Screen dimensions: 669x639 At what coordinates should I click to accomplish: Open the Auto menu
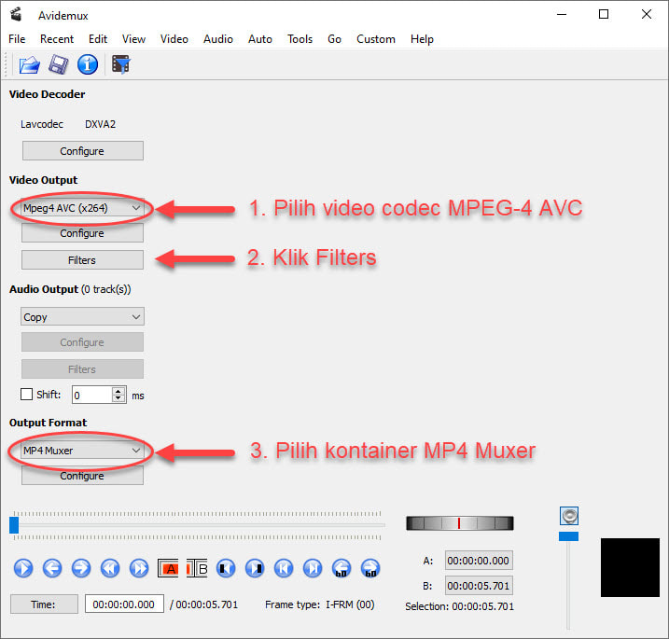(x=260, y=39)
